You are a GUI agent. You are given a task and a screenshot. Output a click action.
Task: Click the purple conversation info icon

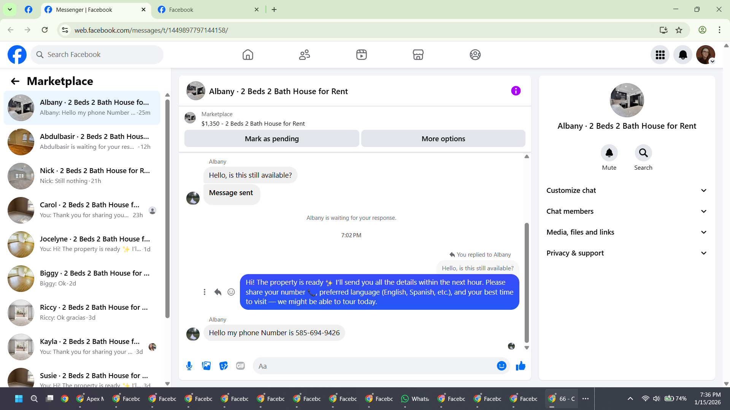(516, 91)
